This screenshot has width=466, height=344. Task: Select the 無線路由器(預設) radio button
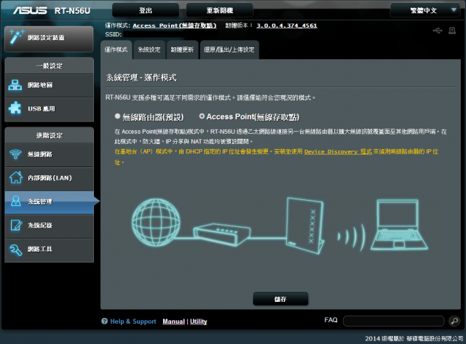click(117, 116)
